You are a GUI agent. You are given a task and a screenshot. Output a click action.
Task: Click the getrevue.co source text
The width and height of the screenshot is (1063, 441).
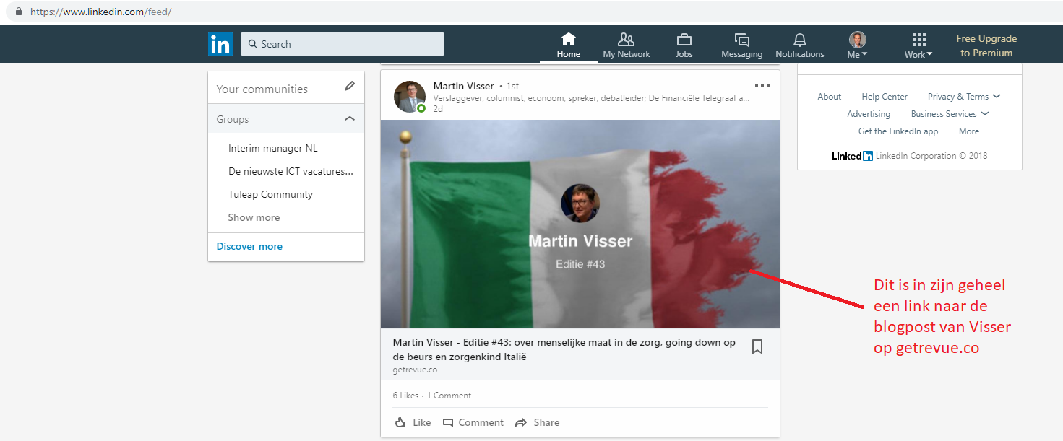415,370
